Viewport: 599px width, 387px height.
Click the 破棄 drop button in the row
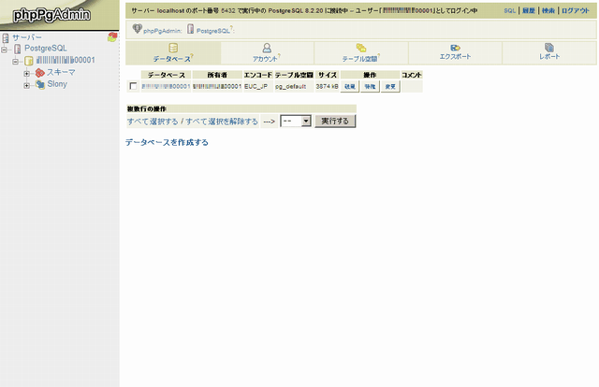pos(349,87)
